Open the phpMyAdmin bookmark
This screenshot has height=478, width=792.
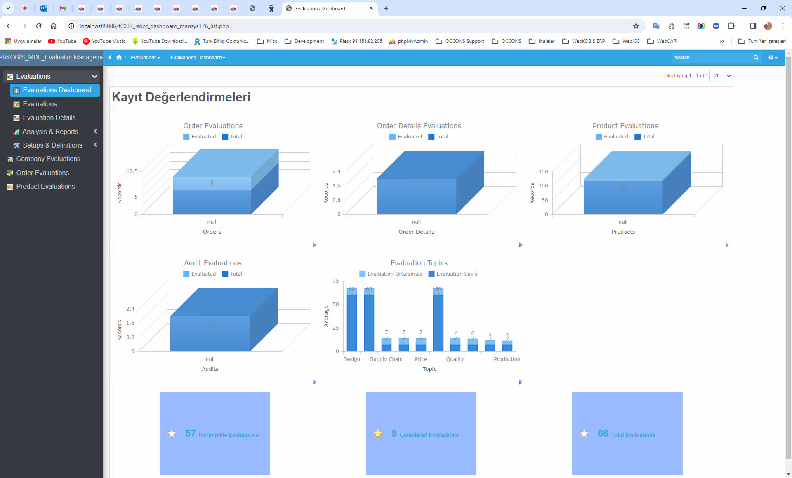(x=408, y=41)
